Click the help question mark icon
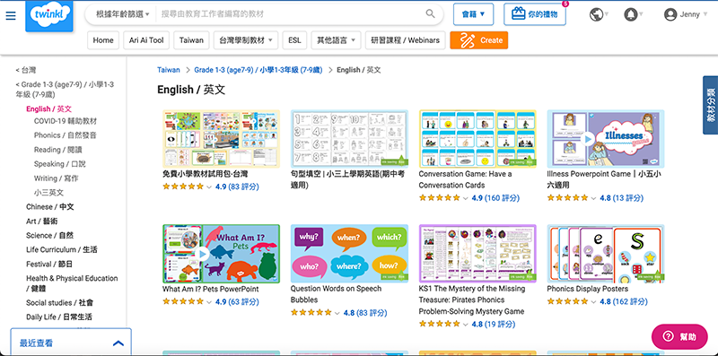The width and height of the screenshot is (718, 356). click(x=668, y=336)
